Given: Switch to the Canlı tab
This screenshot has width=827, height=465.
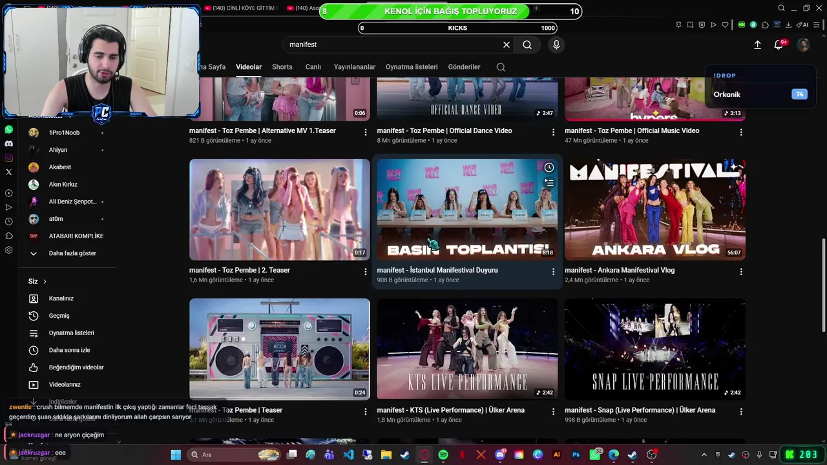Looking at the screenshot, I should pyautogui.click(x=313, y=67).
